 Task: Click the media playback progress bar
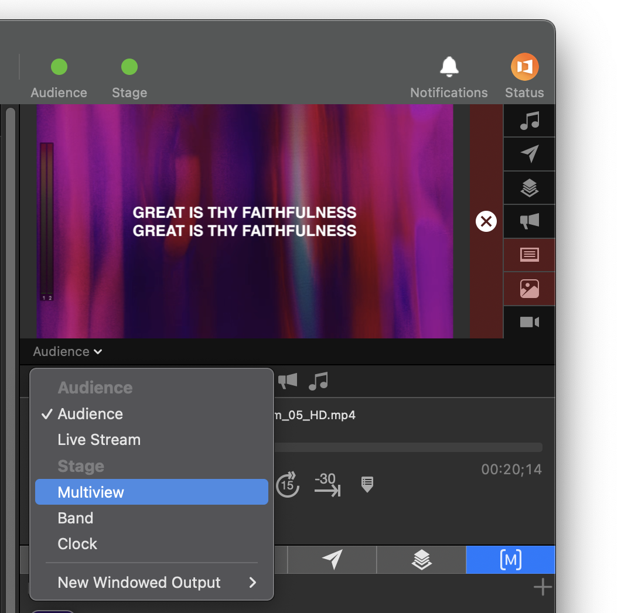[407, 447]
